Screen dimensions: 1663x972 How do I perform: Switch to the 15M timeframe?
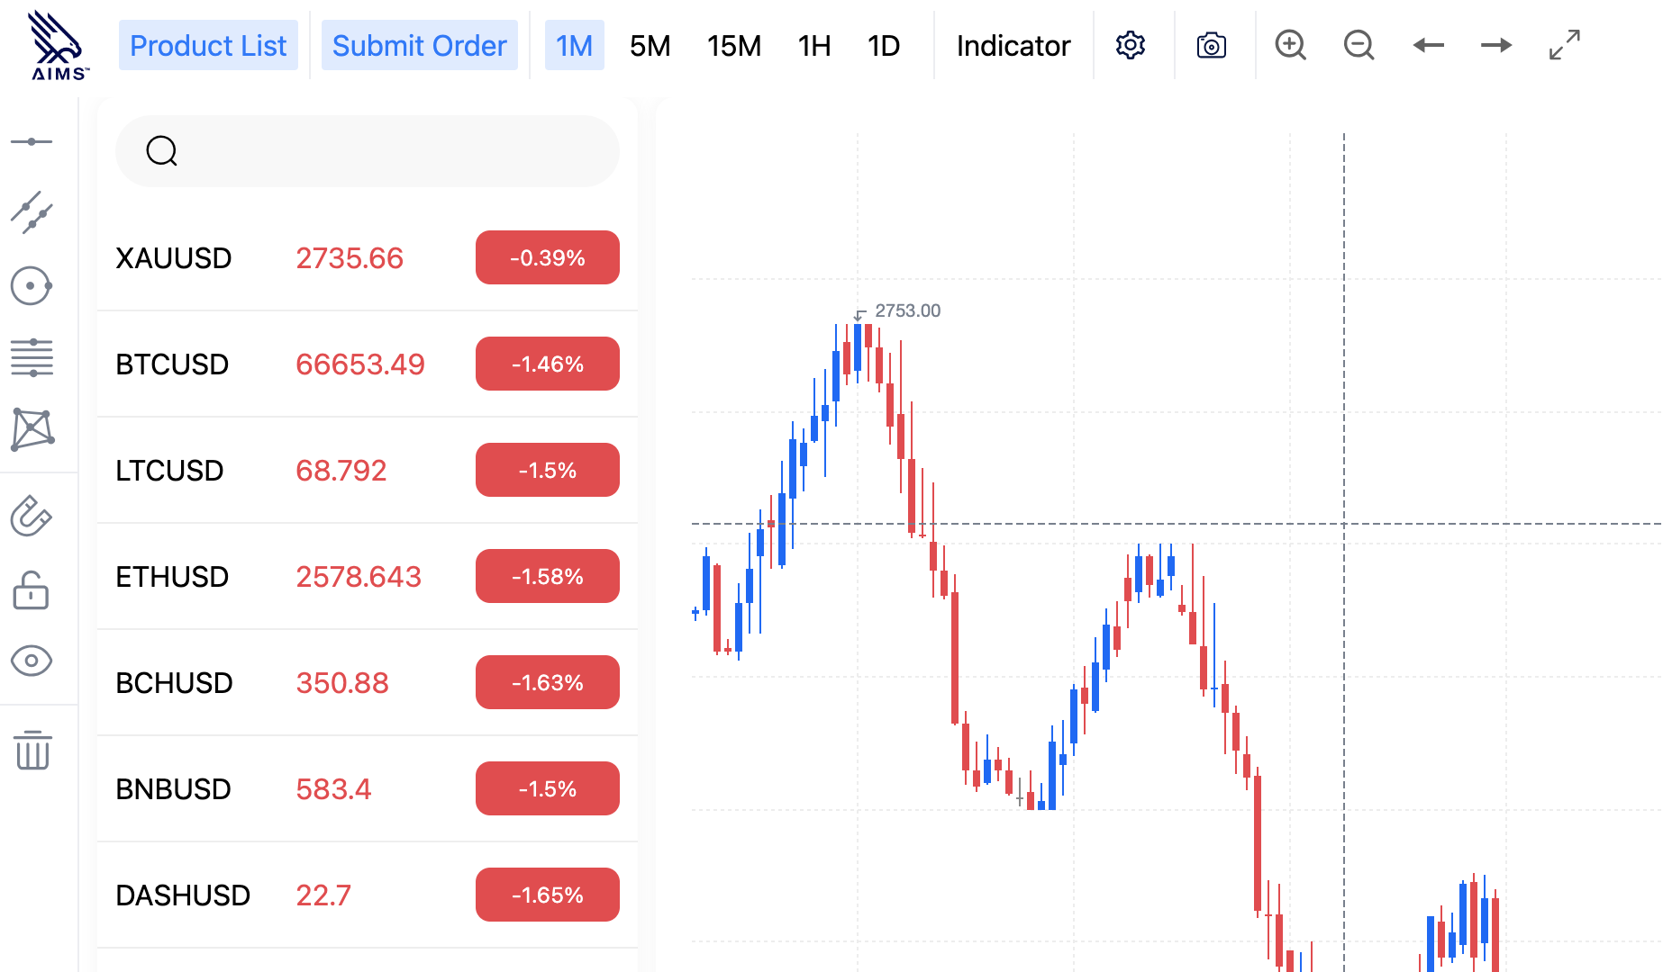point(733,45)
